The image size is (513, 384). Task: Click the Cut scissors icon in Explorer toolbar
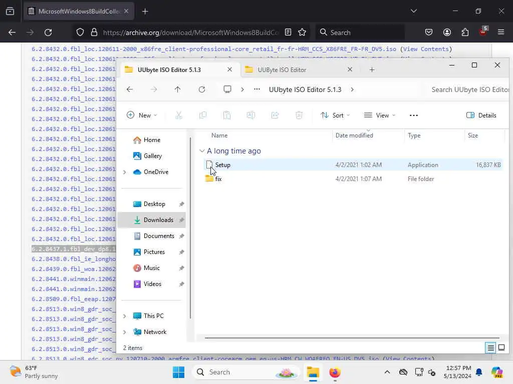coord(179,115)
